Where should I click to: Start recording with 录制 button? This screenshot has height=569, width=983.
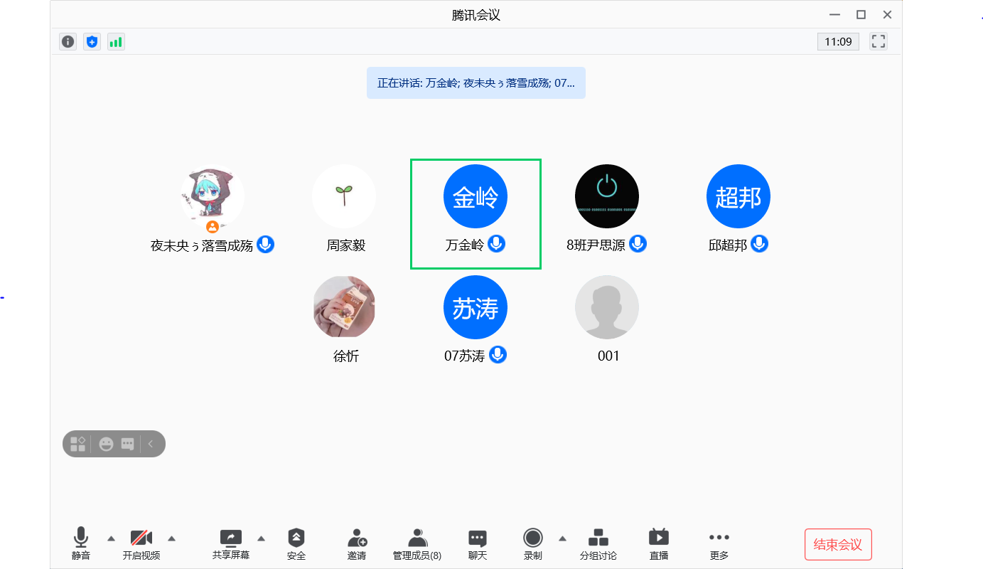533,544
